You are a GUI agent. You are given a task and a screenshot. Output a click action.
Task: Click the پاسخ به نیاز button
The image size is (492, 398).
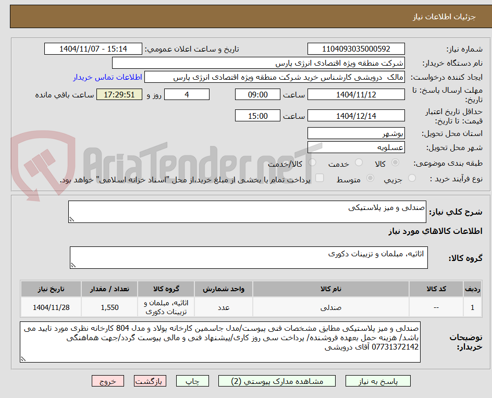coord(378,381)
